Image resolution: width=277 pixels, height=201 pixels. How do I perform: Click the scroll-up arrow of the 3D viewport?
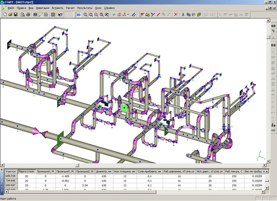click(x=268, y=20)
